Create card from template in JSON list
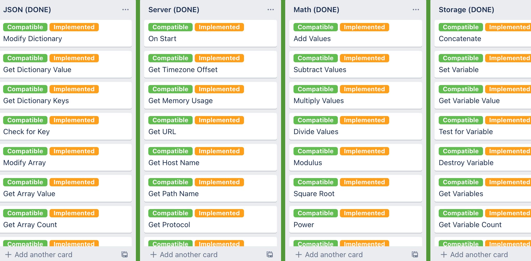 [x=124, y=255]
